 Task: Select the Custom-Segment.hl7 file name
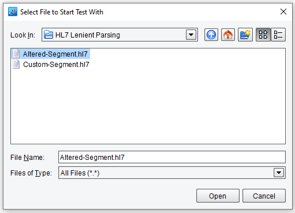pos(56,65)
